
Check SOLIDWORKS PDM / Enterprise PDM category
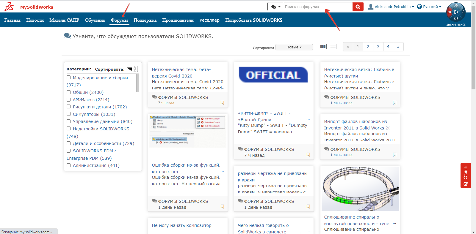69,151
